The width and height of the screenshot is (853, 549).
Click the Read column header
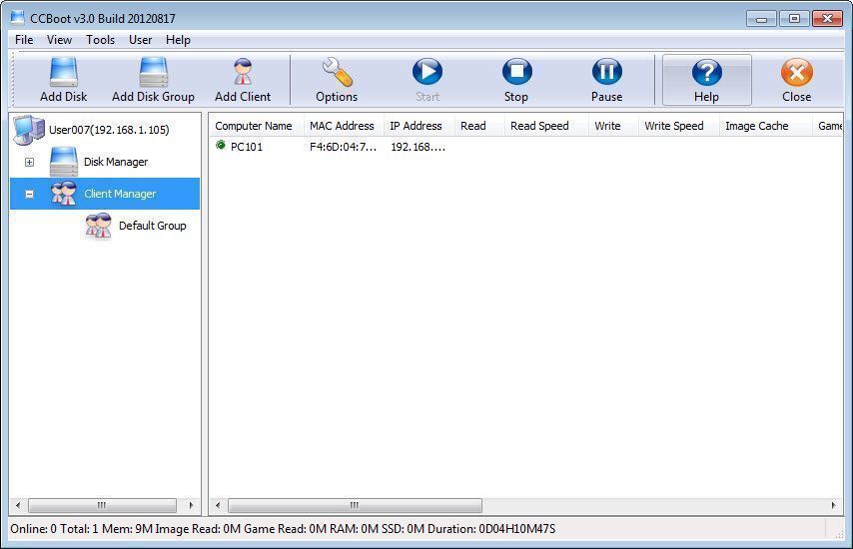(x=479, y=126)
